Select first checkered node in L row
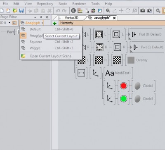Image resolution: width=165 pixels, height=150 pixels. click(x=99, y=34)
